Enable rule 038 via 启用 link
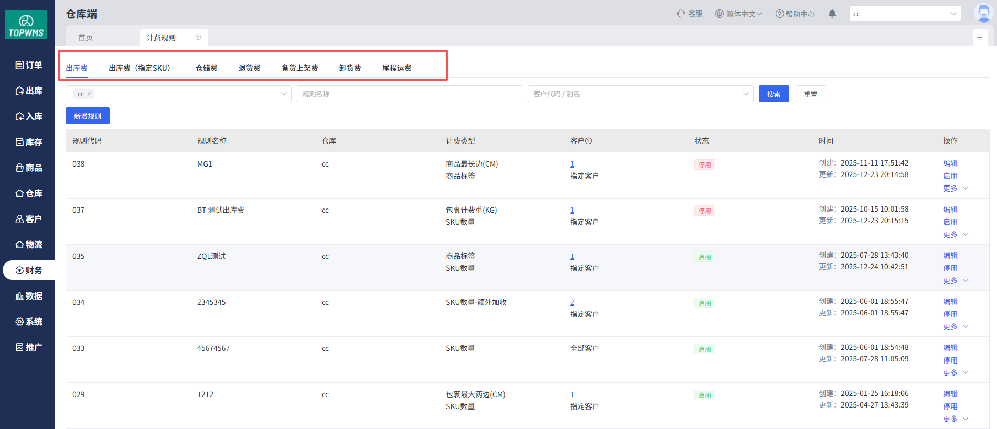Screen dimensions: 997x429 coord(950,176)
